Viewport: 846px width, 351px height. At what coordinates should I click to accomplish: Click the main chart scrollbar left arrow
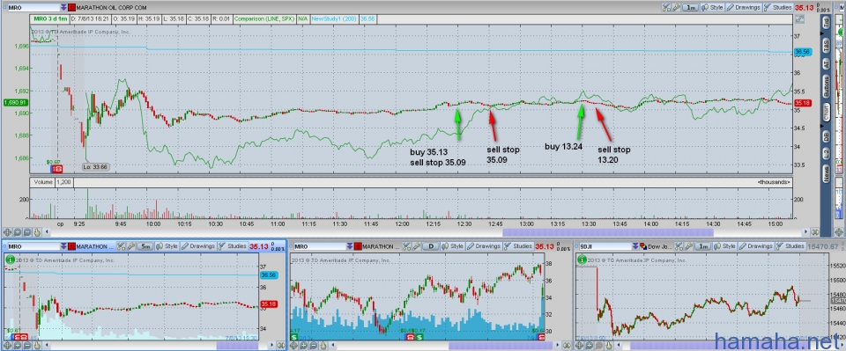click(47, 232)
